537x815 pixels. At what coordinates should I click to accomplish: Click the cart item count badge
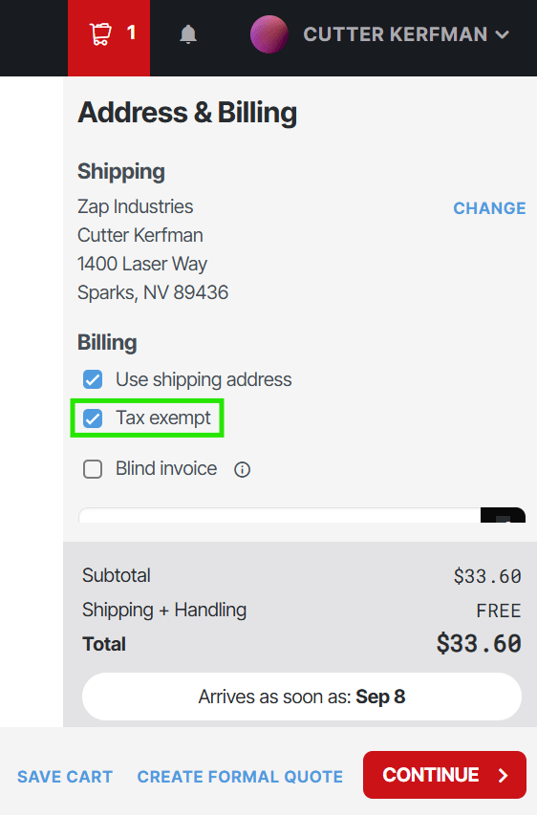point(132,33)
